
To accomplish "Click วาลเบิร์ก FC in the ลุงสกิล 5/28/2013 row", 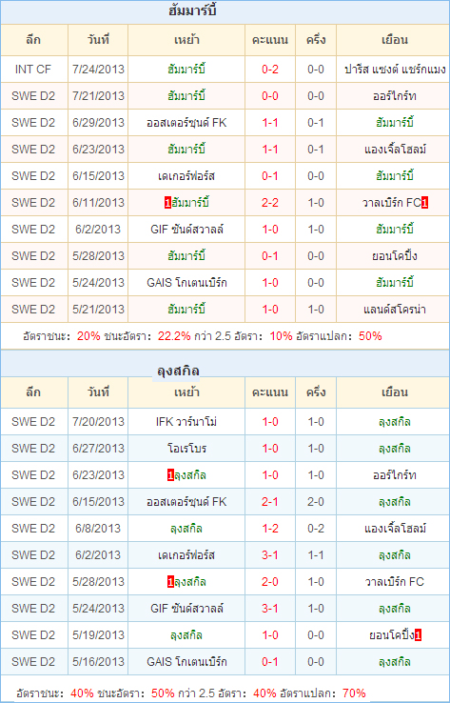I will click(395, 582).
